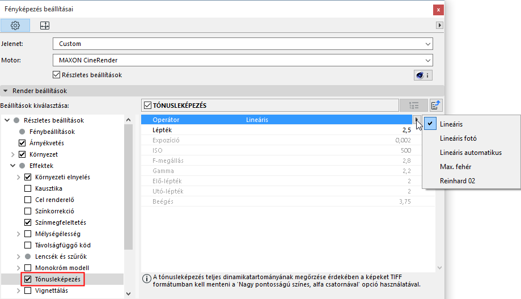The image size is (521, 299).
Task: Select the Effektek tree label
Action: tap(41, 166)
